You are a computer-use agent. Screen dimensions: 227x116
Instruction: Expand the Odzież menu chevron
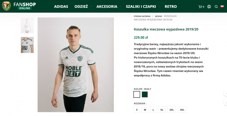coord(91,6)
